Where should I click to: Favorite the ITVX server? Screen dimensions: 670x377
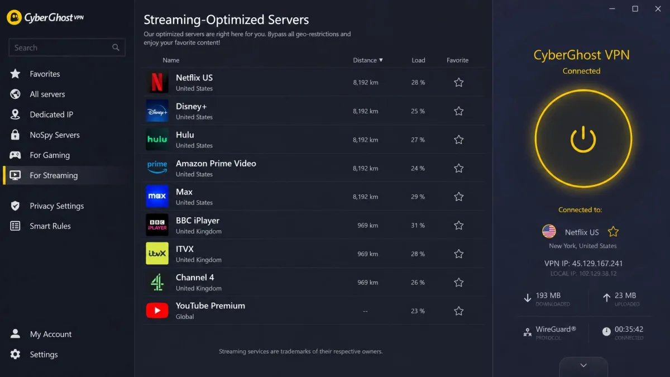coord(458,254)
